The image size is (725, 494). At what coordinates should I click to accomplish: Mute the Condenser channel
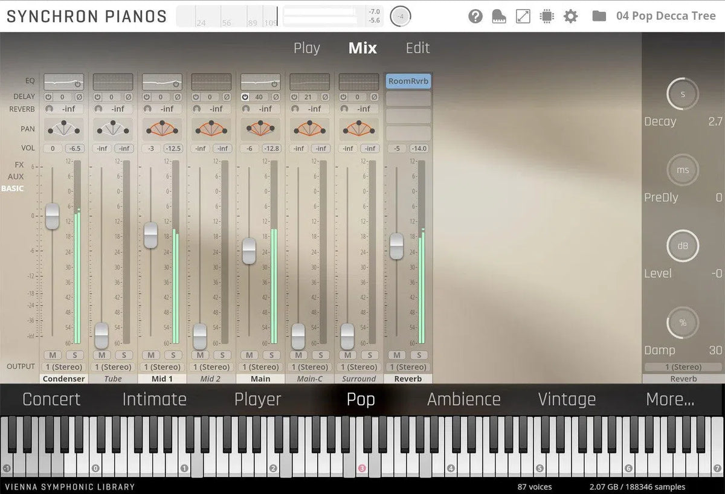point(53,355)
